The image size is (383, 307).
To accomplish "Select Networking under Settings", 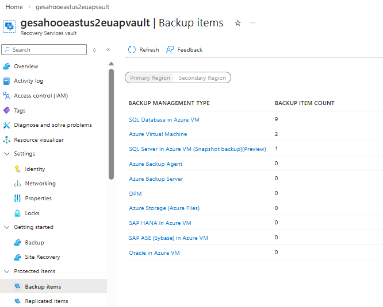I will coord(40,184).
